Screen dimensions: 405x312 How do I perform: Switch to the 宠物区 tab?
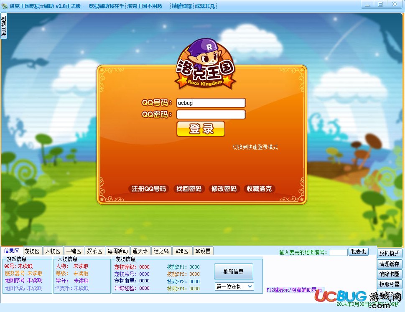tap(32, 251)
